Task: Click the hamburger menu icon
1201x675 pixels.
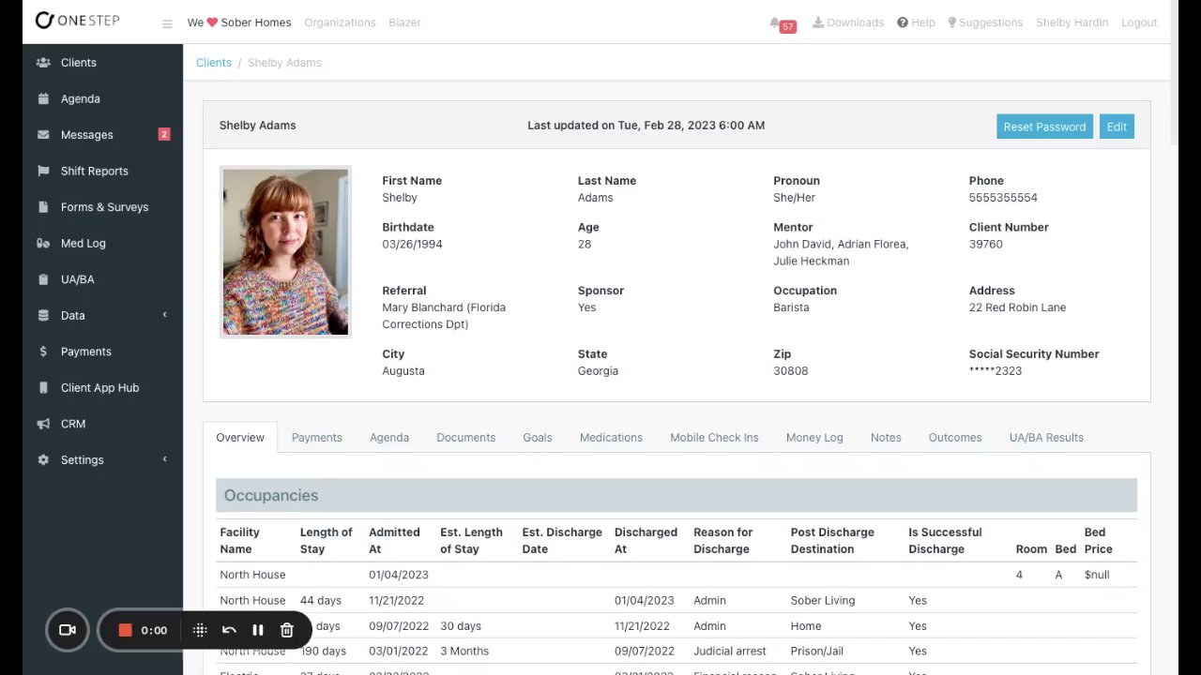Action: (x=167, y=23)
